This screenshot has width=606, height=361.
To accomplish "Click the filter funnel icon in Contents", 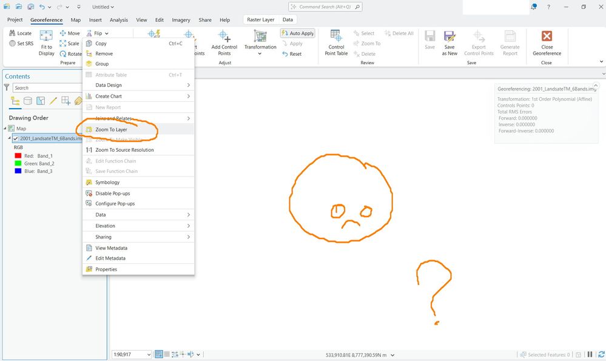I will 7,88.
